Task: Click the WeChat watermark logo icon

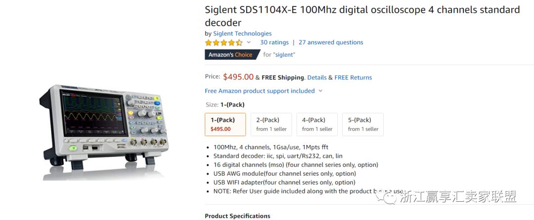Action: 388,197
